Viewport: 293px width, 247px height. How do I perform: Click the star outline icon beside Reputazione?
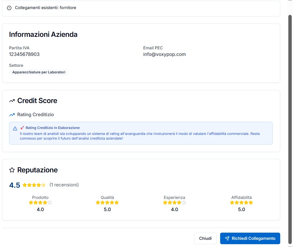tap(12, 170)
